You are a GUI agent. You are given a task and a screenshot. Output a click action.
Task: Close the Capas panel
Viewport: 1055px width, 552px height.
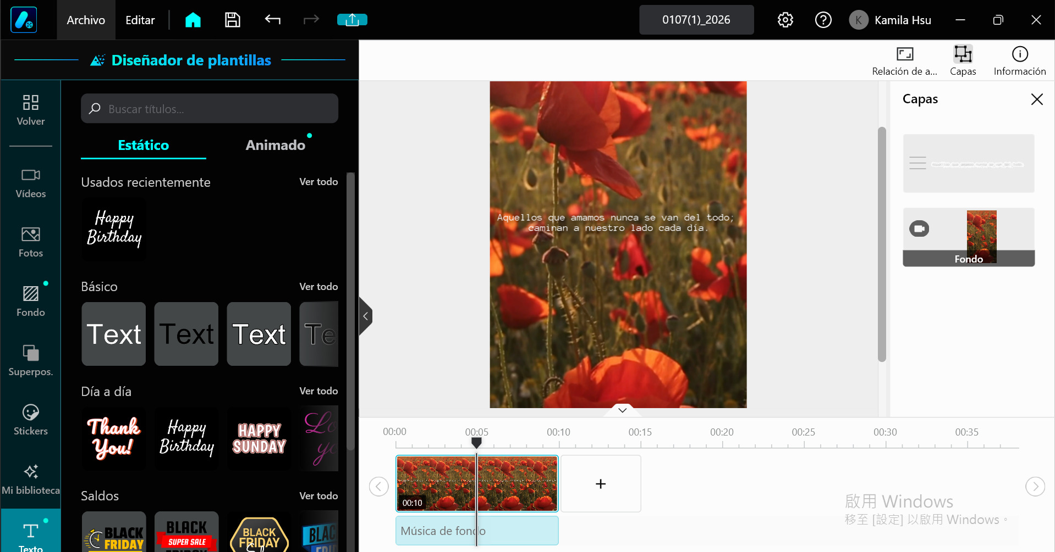coord(1037,99)
